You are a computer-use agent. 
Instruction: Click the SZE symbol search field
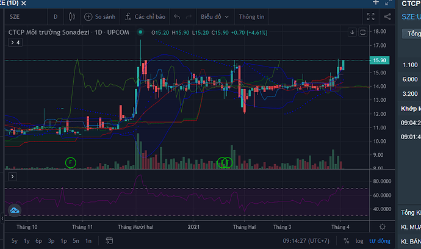coord(26,16)
